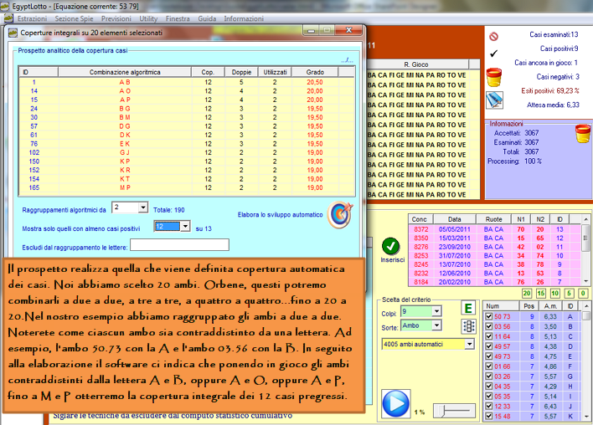
Task: Click the green box labeled 20
Action: pos(527,293)
